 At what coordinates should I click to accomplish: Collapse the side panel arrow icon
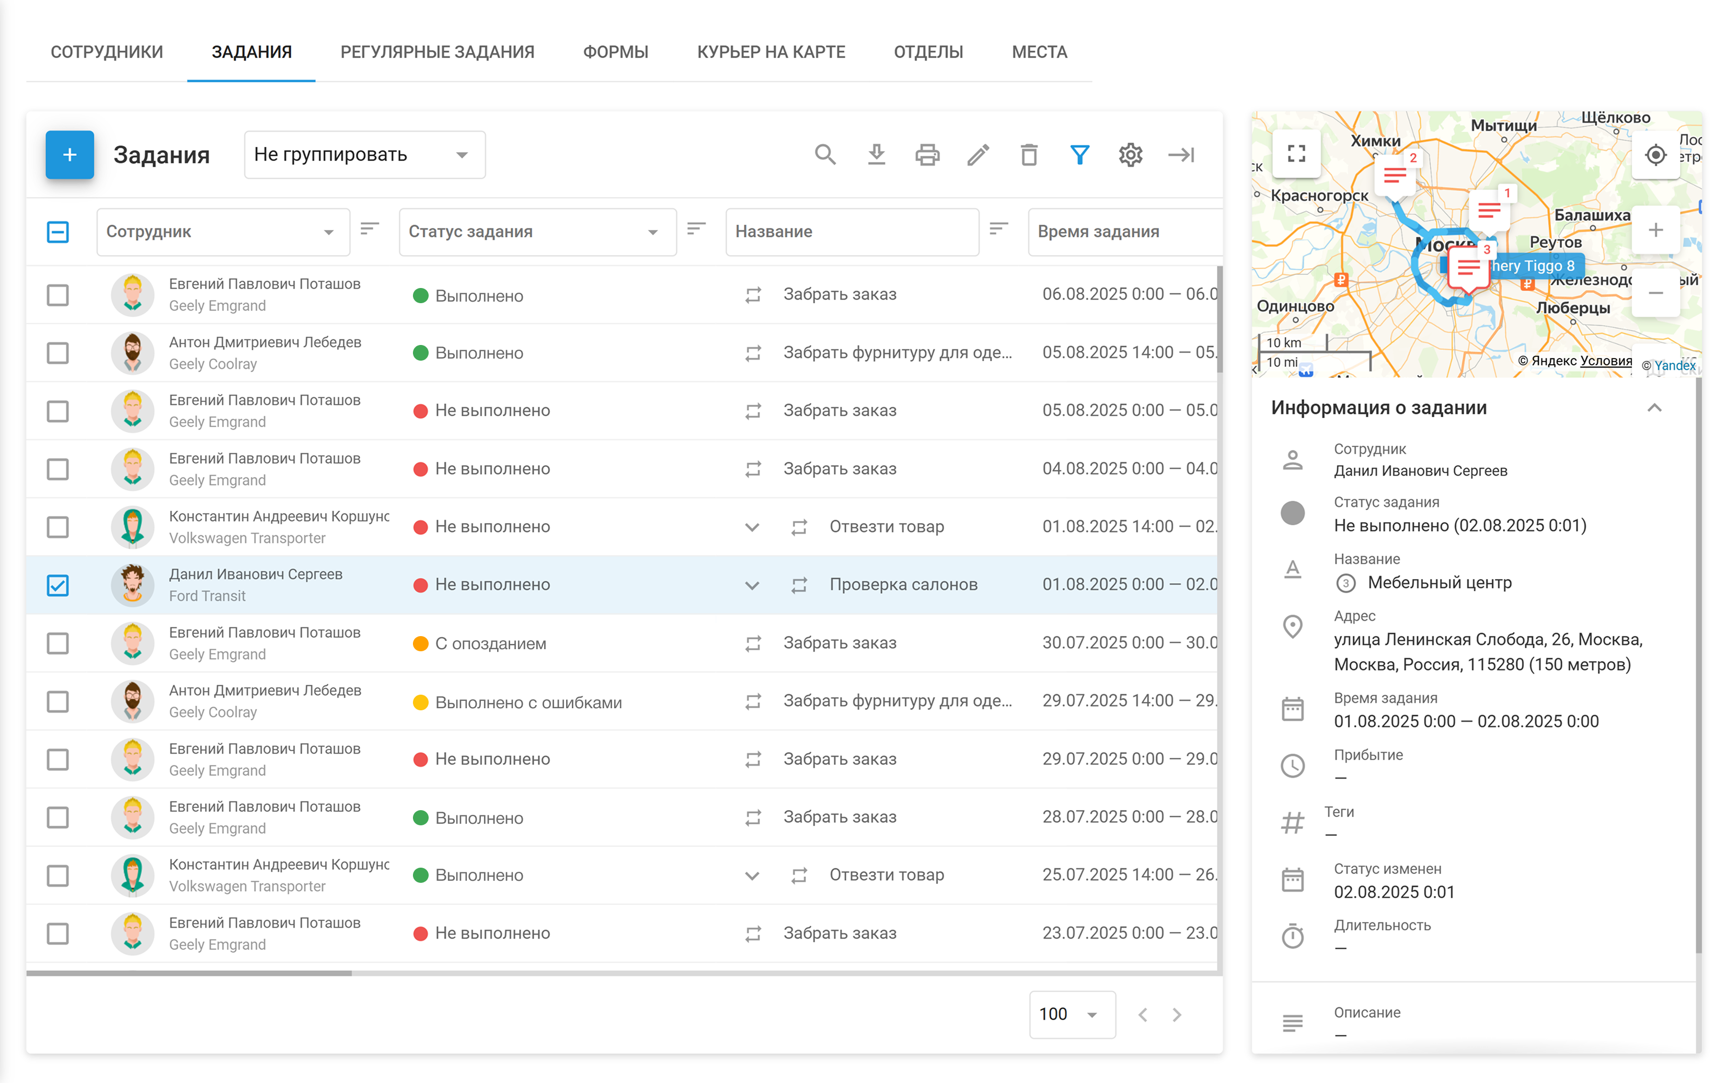click(1181, 155)
